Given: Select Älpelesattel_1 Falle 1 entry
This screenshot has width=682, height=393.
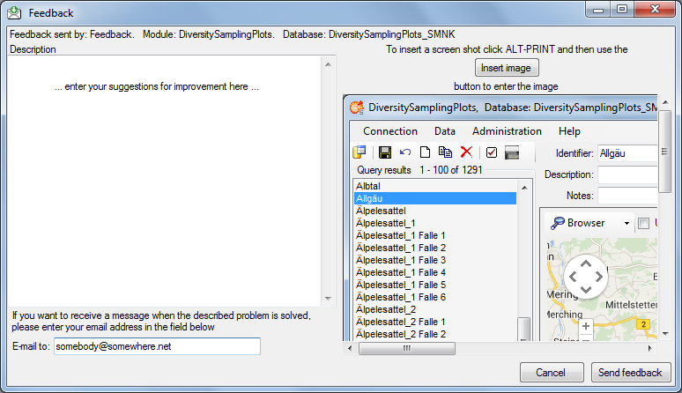Looking at the screenshot, I should (435, 235).
